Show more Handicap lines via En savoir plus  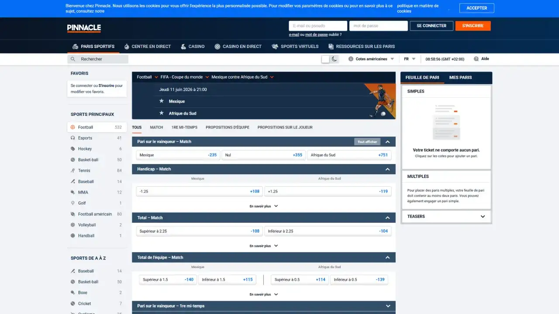coord(264,206)
